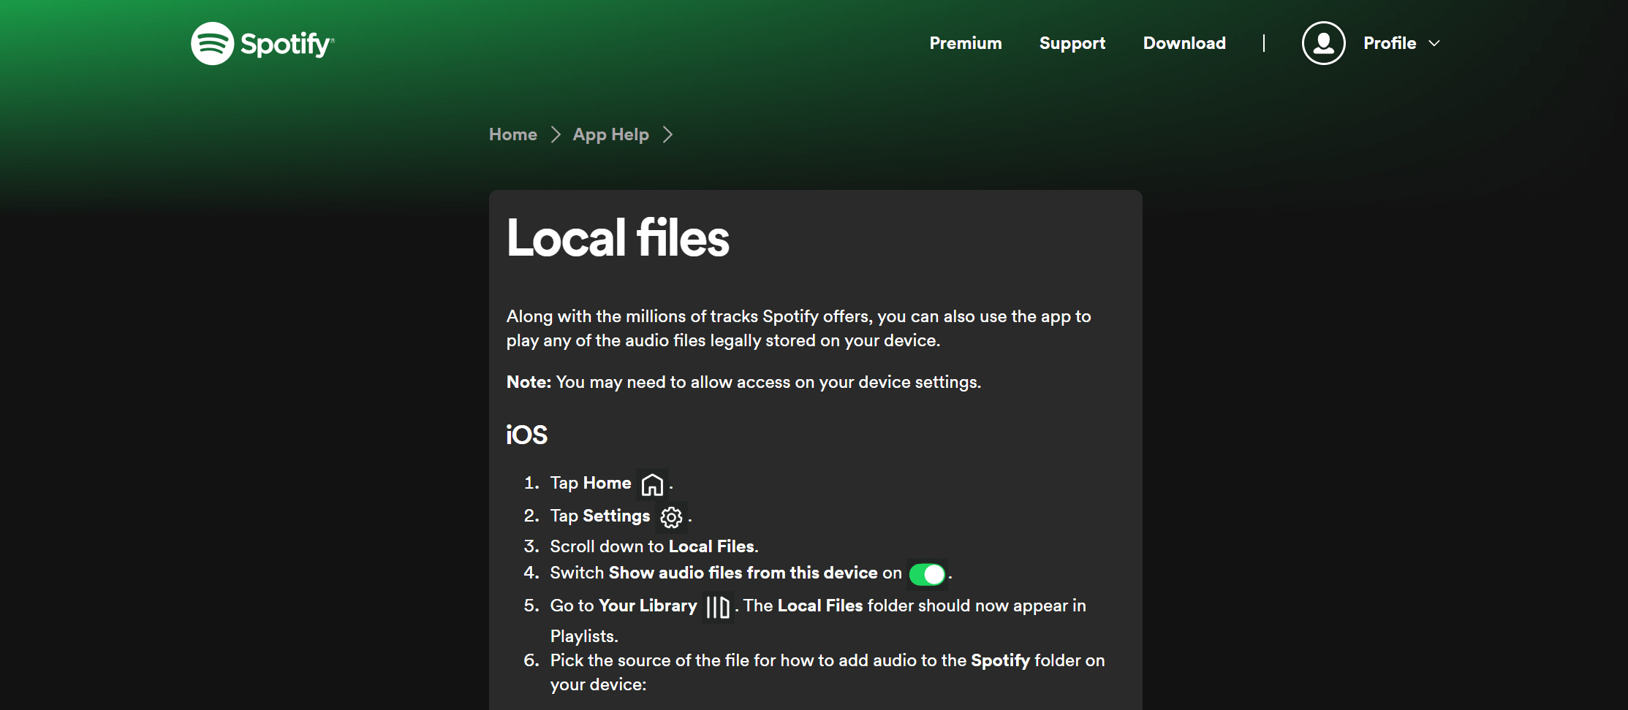Image resolution: width=1628 pixels, height=710 pixels.
Task: Click 'Show audio files from this device' text
Action: [x=743, y=573]
